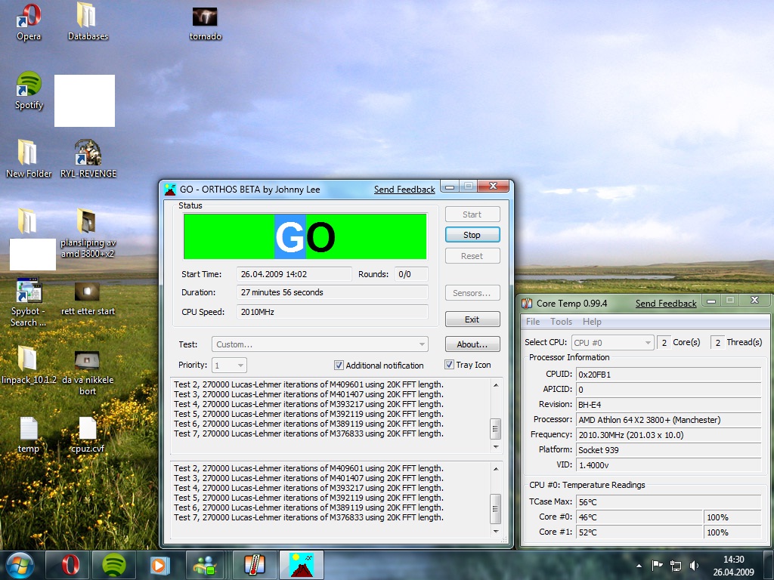Open the Opera desktop shortcut
774x580 pixels.
(x=29, y=22)
